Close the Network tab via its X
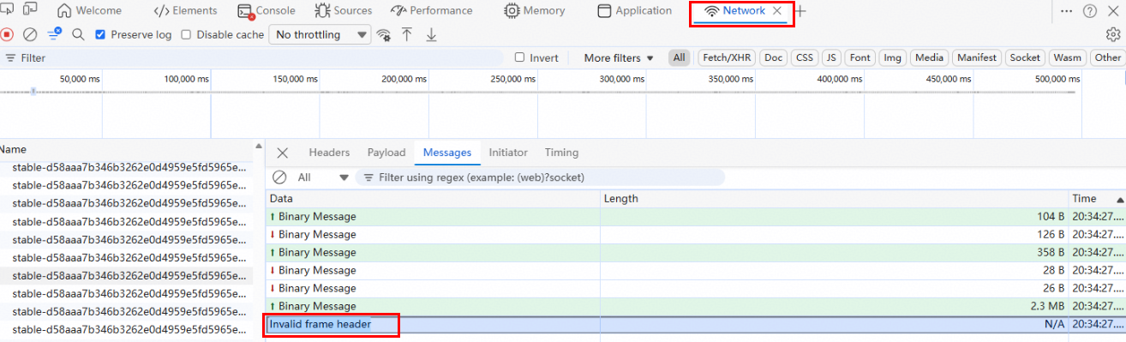The width and height of the screenshot is (1126, 342). 777,11
